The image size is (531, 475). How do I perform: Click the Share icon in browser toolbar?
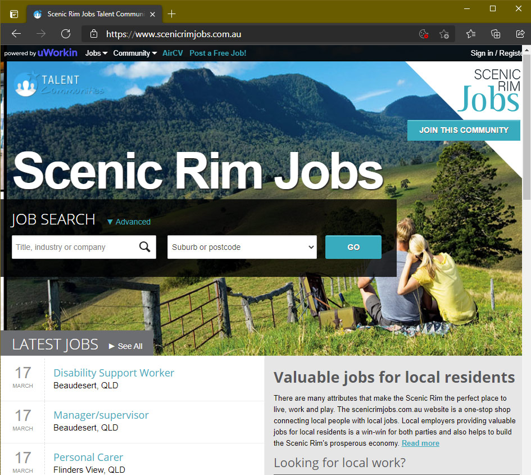tap(520, 34)
